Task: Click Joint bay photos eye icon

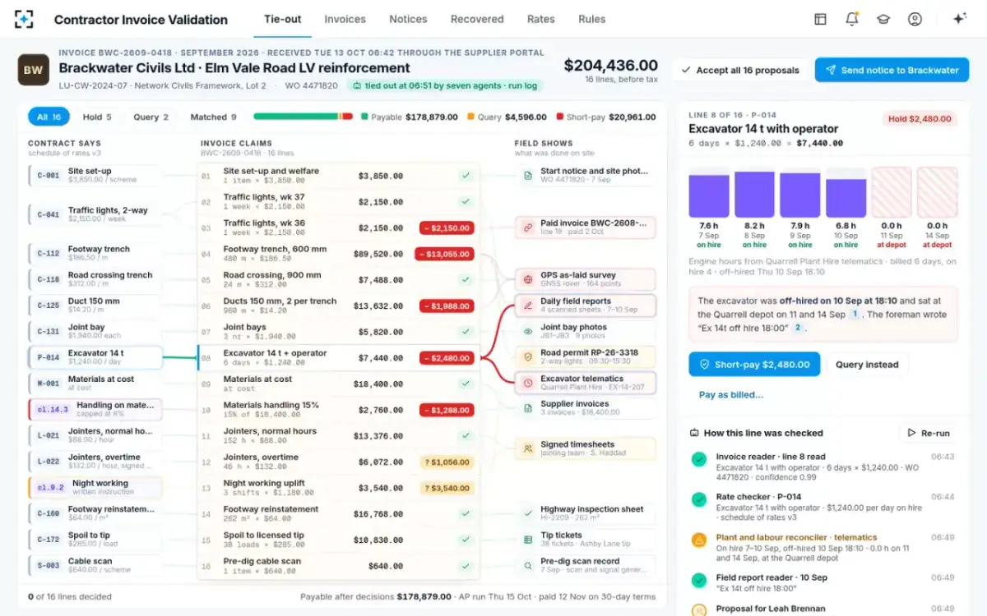Action: (528, 331)
